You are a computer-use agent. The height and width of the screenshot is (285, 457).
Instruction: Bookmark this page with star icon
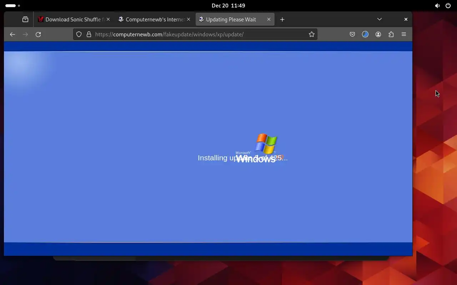click(x=312, y=34)
